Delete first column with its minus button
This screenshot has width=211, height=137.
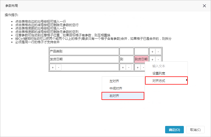59,67
